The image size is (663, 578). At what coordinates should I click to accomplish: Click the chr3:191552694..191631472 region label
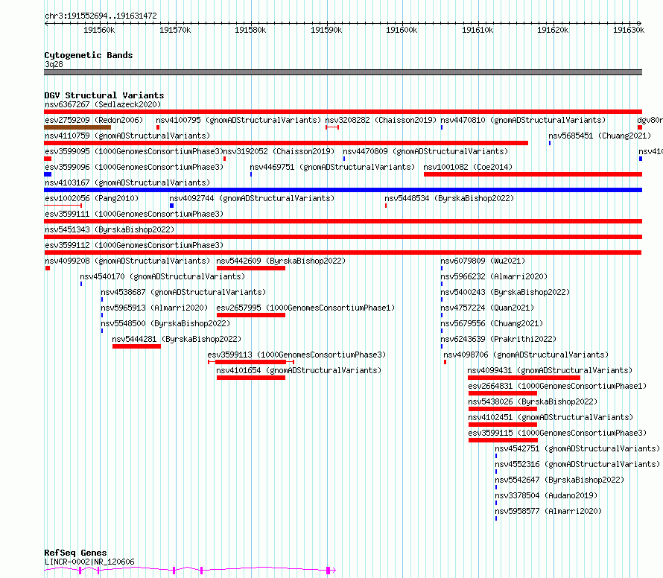(101, 16)
